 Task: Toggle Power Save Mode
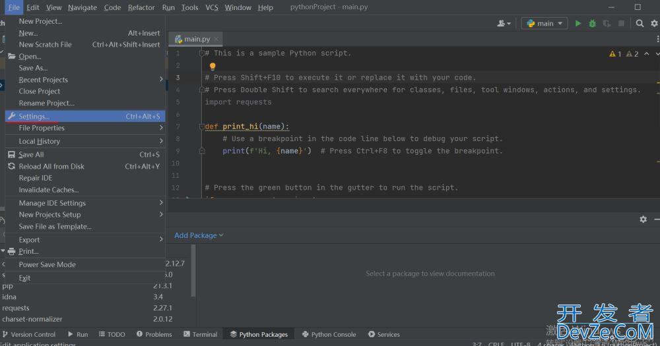click(85, 264)
